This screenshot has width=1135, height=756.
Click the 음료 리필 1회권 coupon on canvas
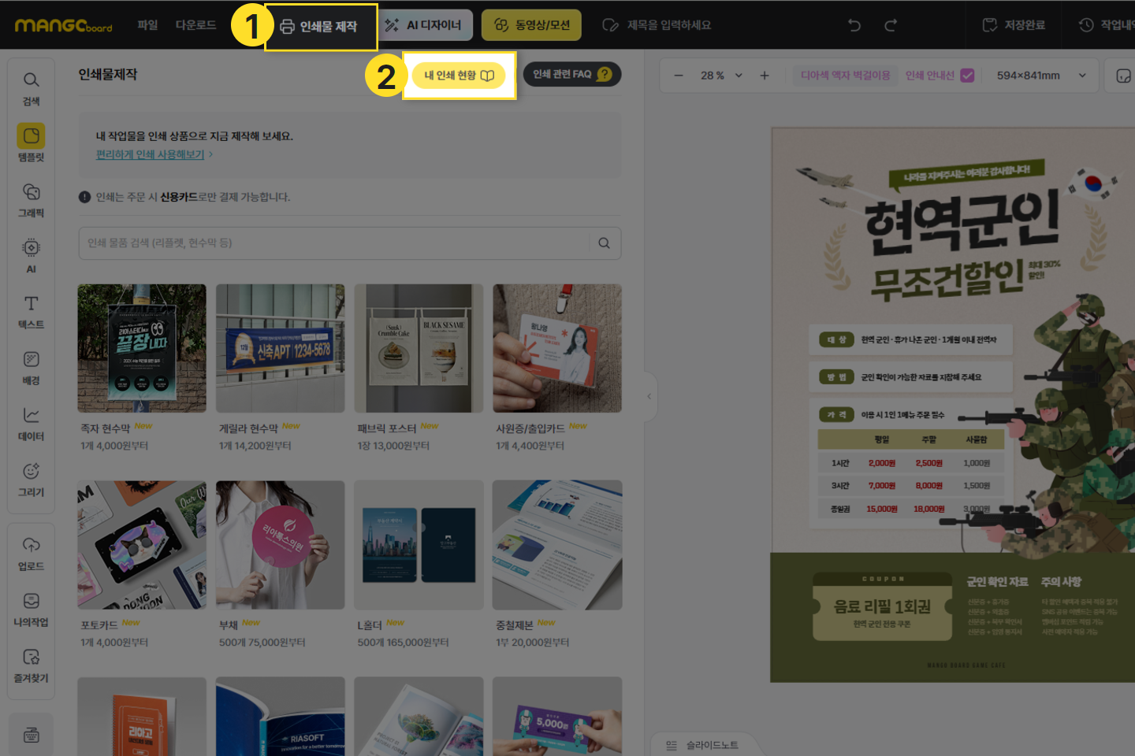(x=882, y=606)
